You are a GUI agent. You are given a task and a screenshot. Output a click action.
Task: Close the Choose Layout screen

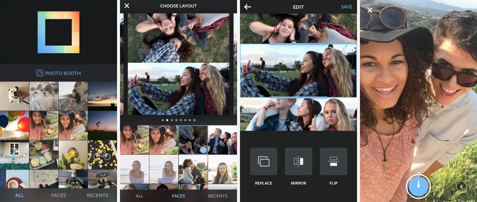tap(127, 6)
